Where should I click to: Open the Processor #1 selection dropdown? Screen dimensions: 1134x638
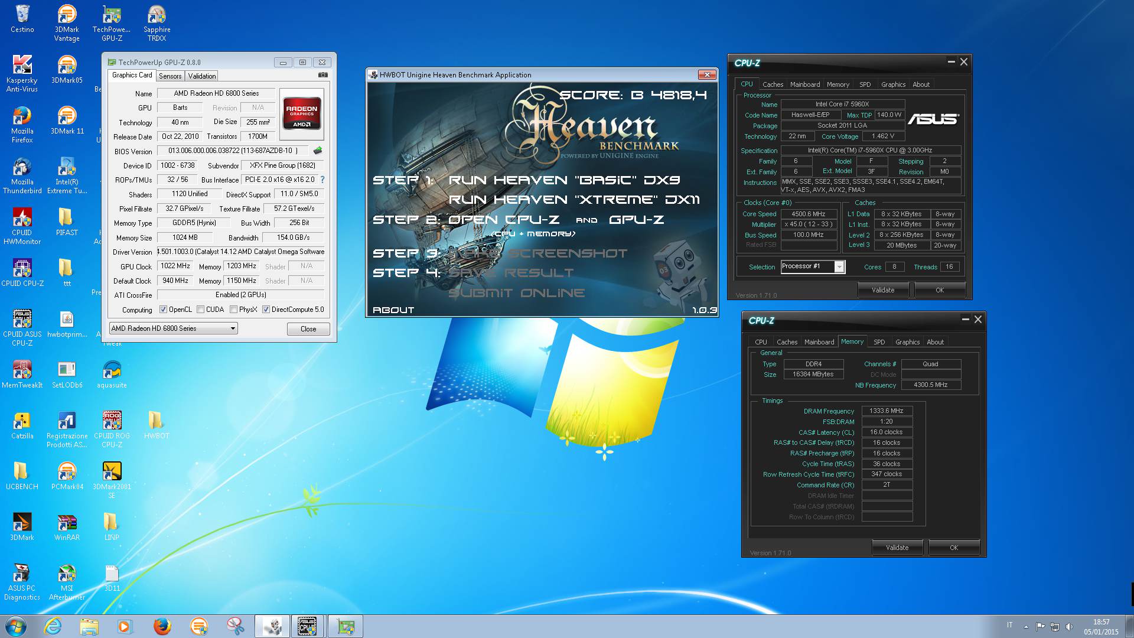[813, 266]
